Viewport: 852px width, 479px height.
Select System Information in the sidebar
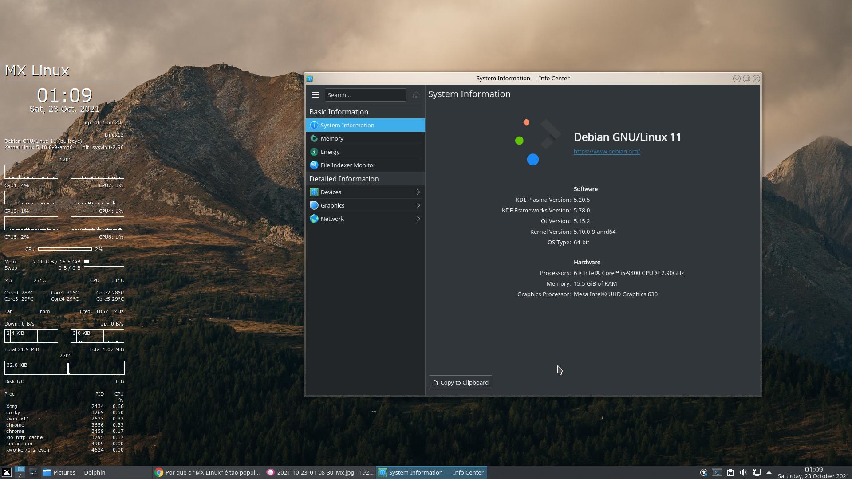365,125
